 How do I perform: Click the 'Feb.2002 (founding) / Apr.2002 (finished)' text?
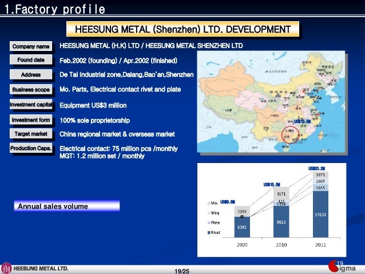tap(118, 61)
